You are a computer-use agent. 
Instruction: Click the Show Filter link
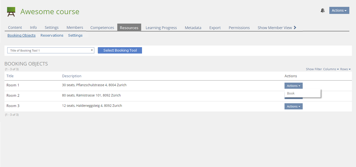click(x=314, y=69)
